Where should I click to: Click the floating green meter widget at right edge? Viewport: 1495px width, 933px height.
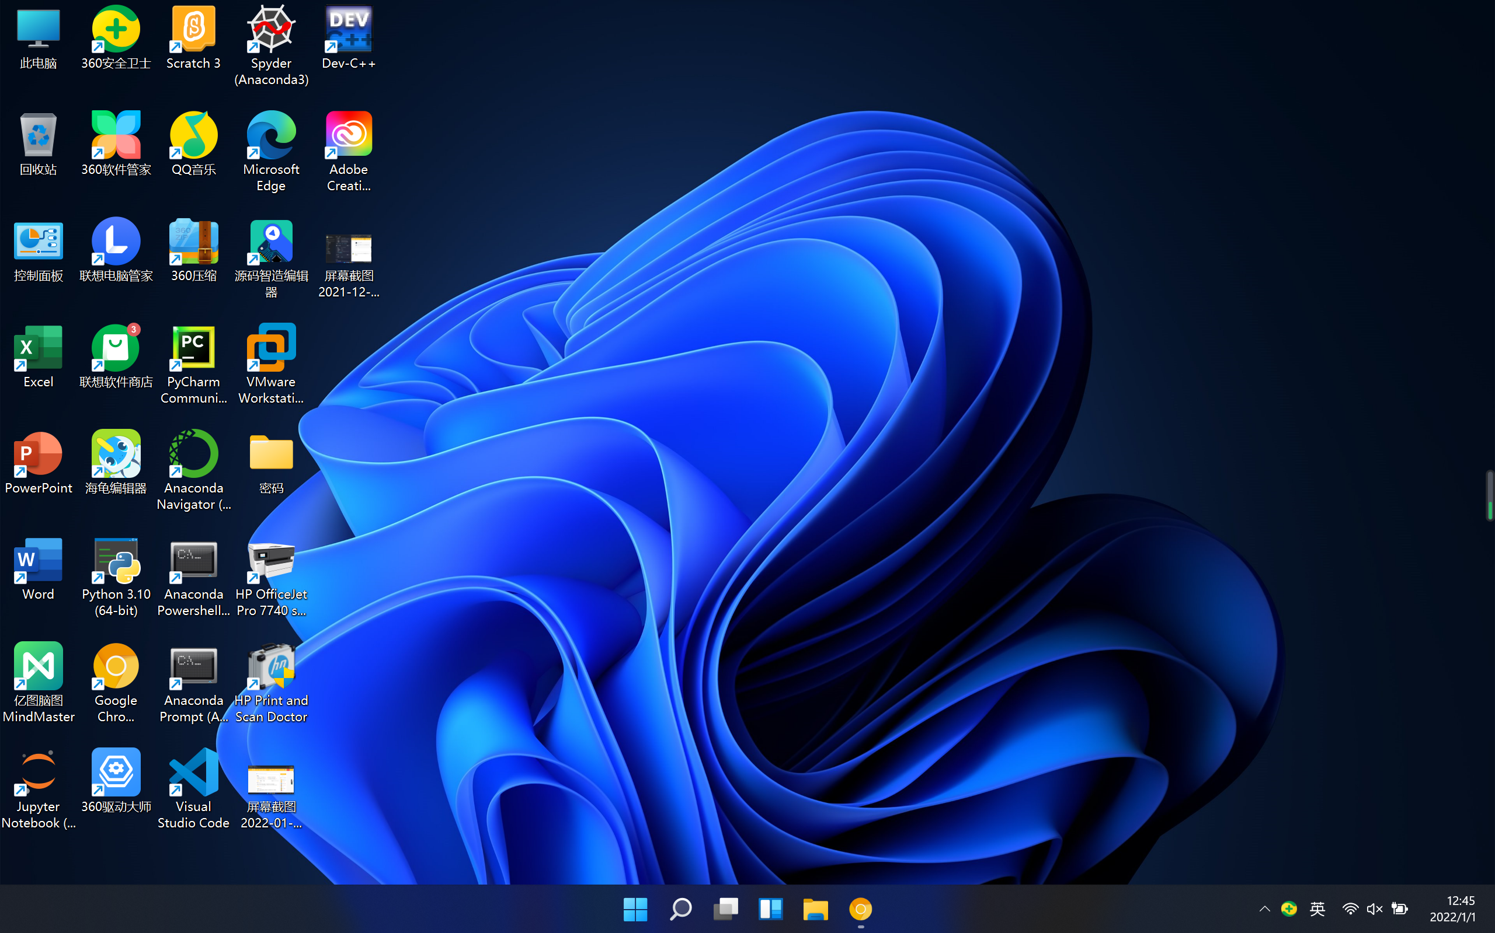(x=1489, y=495)
